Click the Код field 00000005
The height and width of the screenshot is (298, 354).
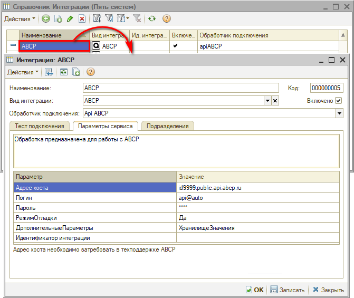click(327, 88)
